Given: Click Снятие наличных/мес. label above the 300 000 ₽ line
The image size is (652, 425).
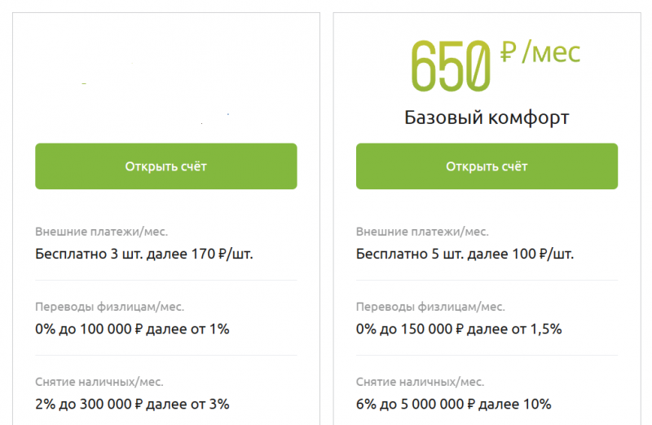Looking at the screenshot, I should (x=99, y=381).
